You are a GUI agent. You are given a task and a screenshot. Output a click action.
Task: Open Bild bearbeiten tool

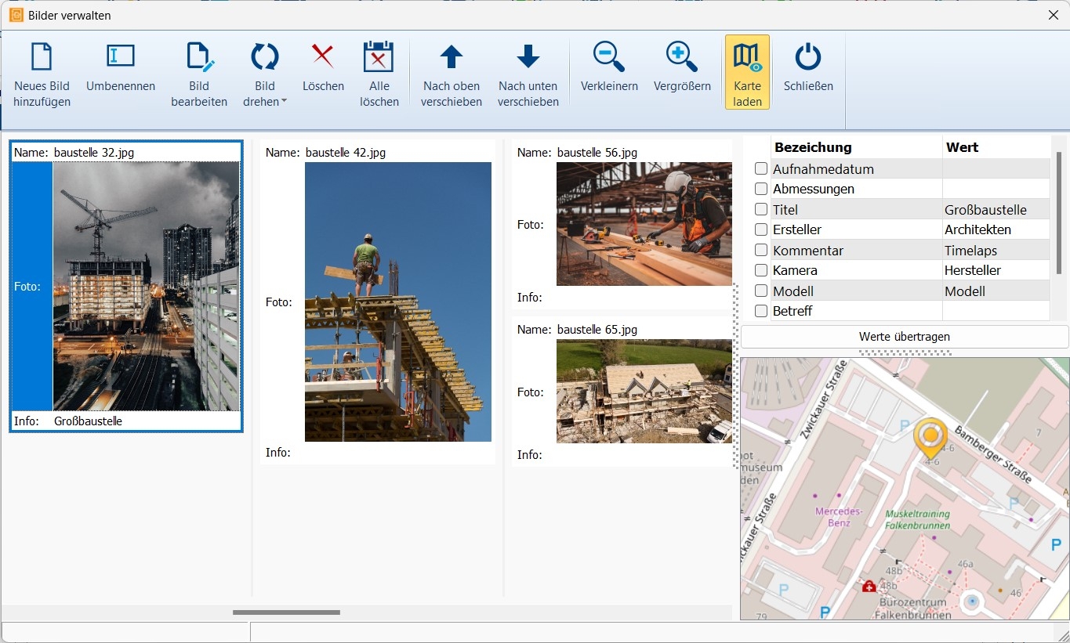[199, 57]
